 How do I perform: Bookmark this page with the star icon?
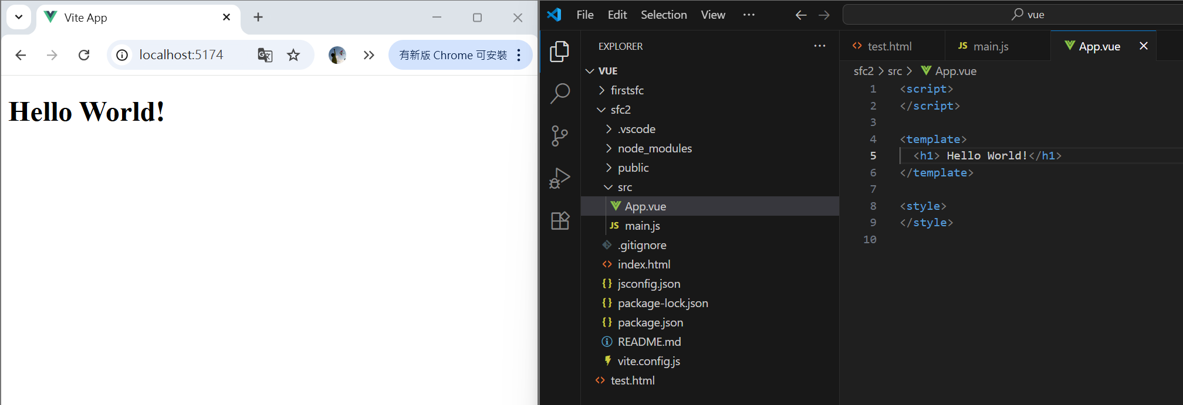[x=293, y=55]
